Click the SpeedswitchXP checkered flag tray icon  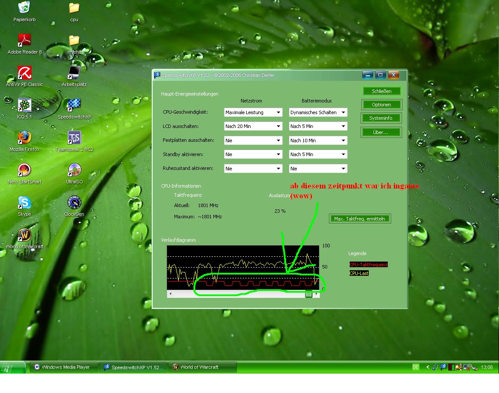point(443,367)
